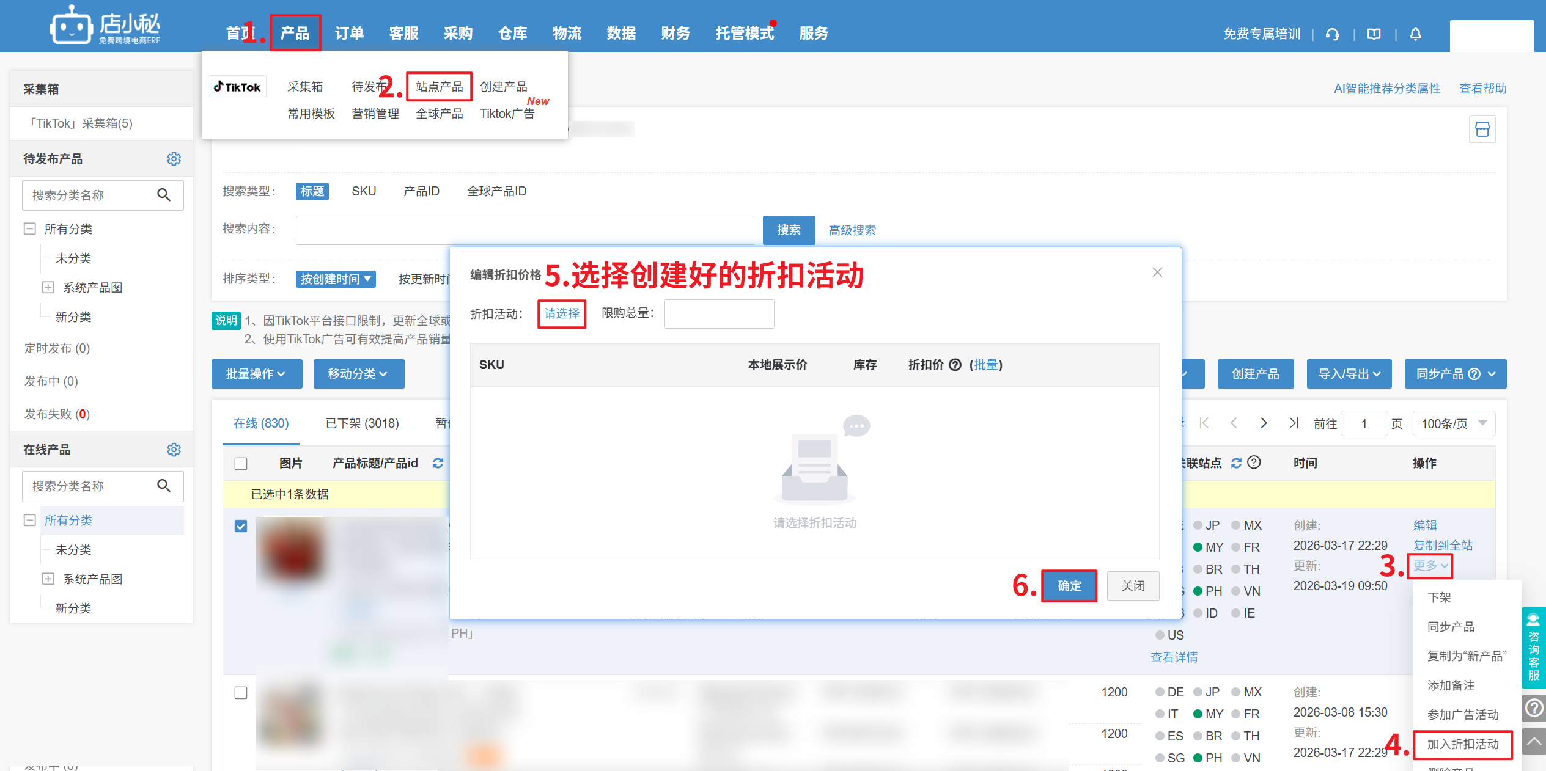
Task: Click the notification bell icon
Action: click(x=1415, y=34)
